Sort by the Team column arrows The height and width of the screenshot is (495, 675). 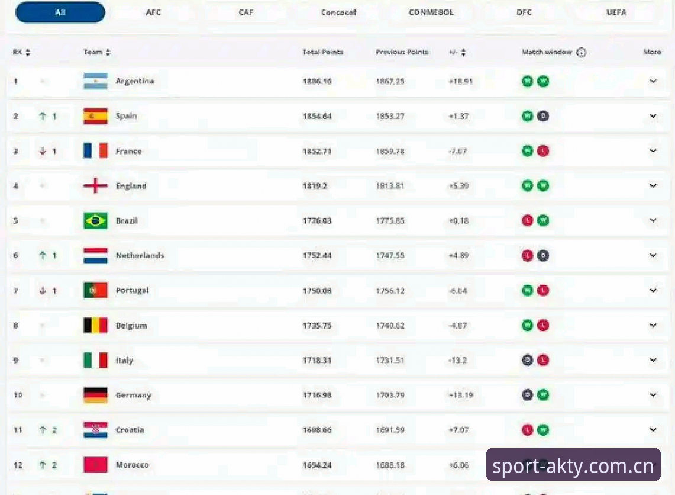tap(108, 52)
